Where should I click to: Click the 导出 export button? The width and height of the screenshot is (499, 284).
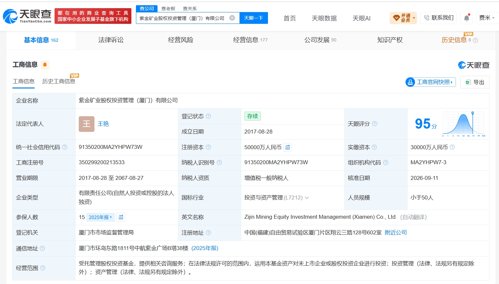[x=475, y=82]
